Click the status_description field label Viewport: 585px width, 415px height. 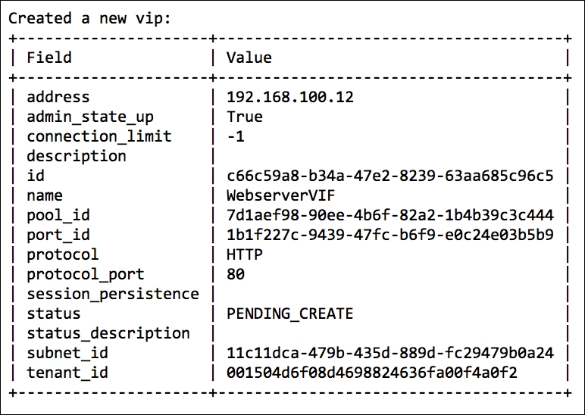coord(108,333)
